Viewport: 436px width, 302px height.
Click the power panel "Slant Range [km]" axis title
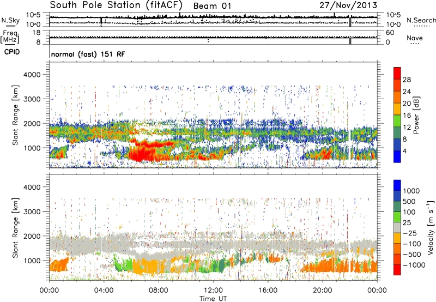[15, 115]
